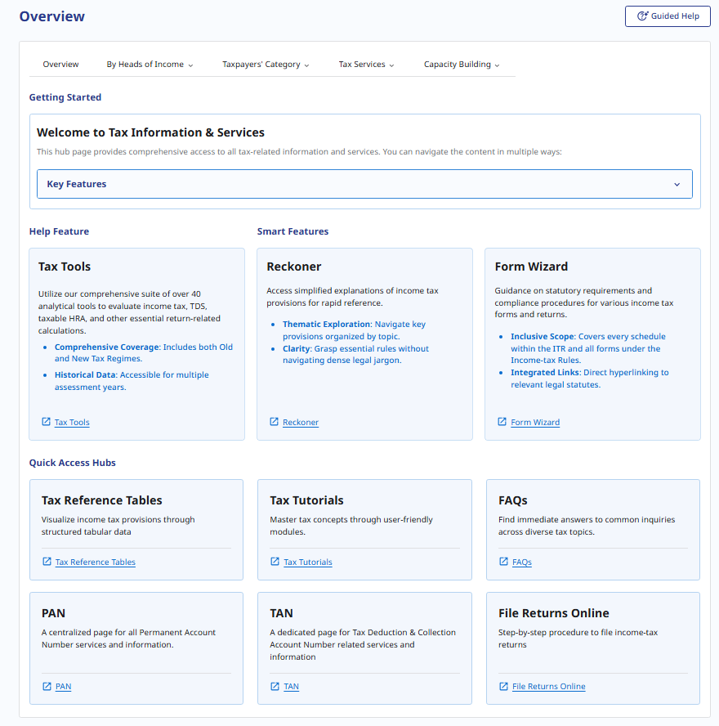719x726 pixels.
Task: Open the Reckoner link
Action: tap(301, 422)
